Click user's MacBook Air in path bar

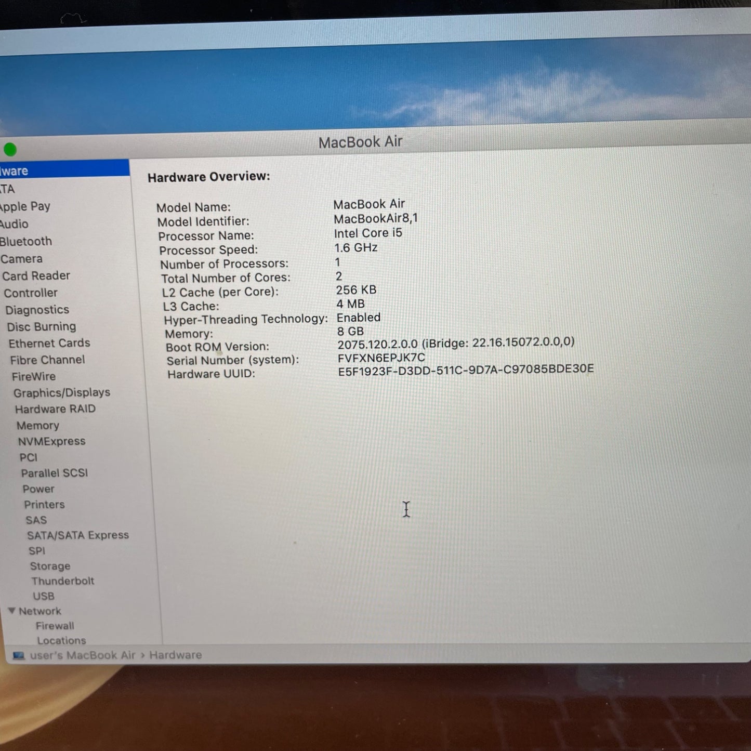tap(83, 655)
